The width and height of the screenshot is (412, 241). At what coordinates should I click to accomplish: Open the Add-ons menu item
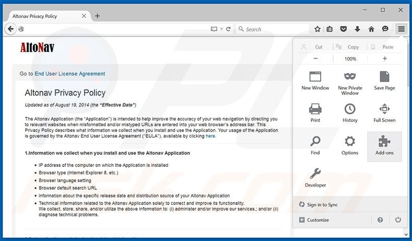384,147
